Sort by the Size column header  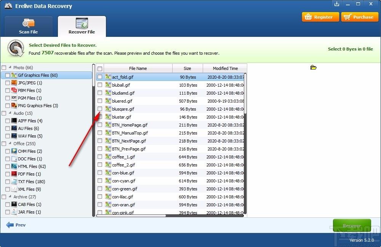[187, 68]
